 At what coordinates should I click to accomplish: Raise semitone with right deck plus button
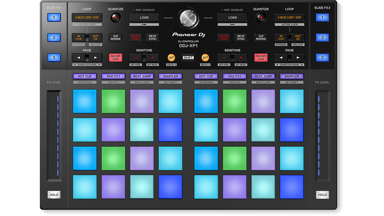[241, 58]
